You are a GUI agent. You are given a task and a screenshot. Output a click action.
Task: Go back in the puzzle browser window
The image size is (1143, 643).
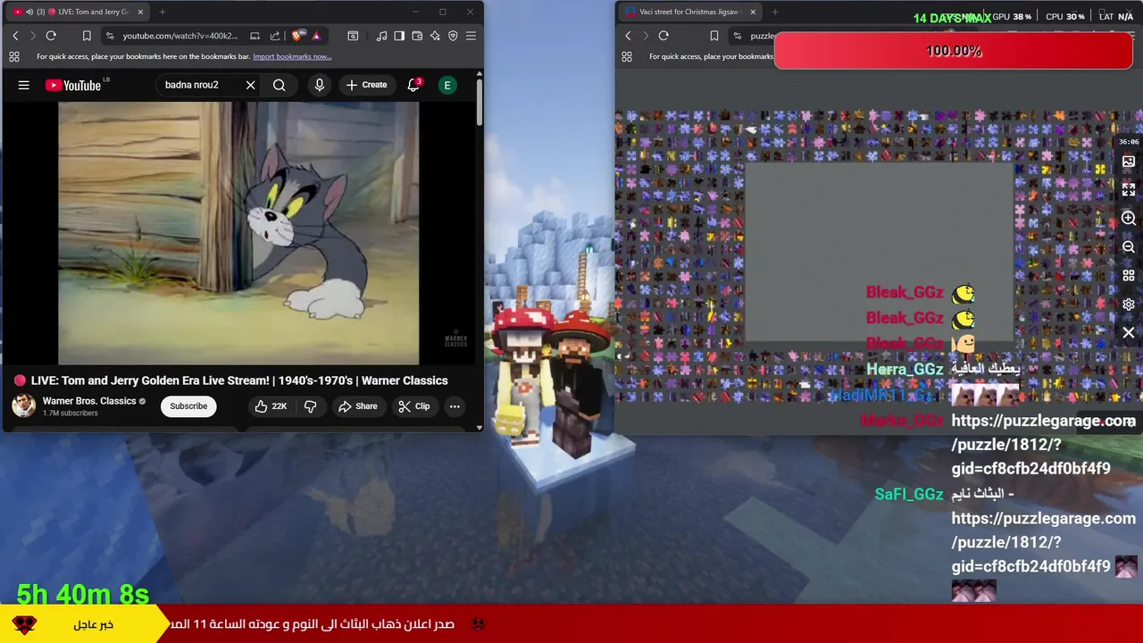(628, 36)
